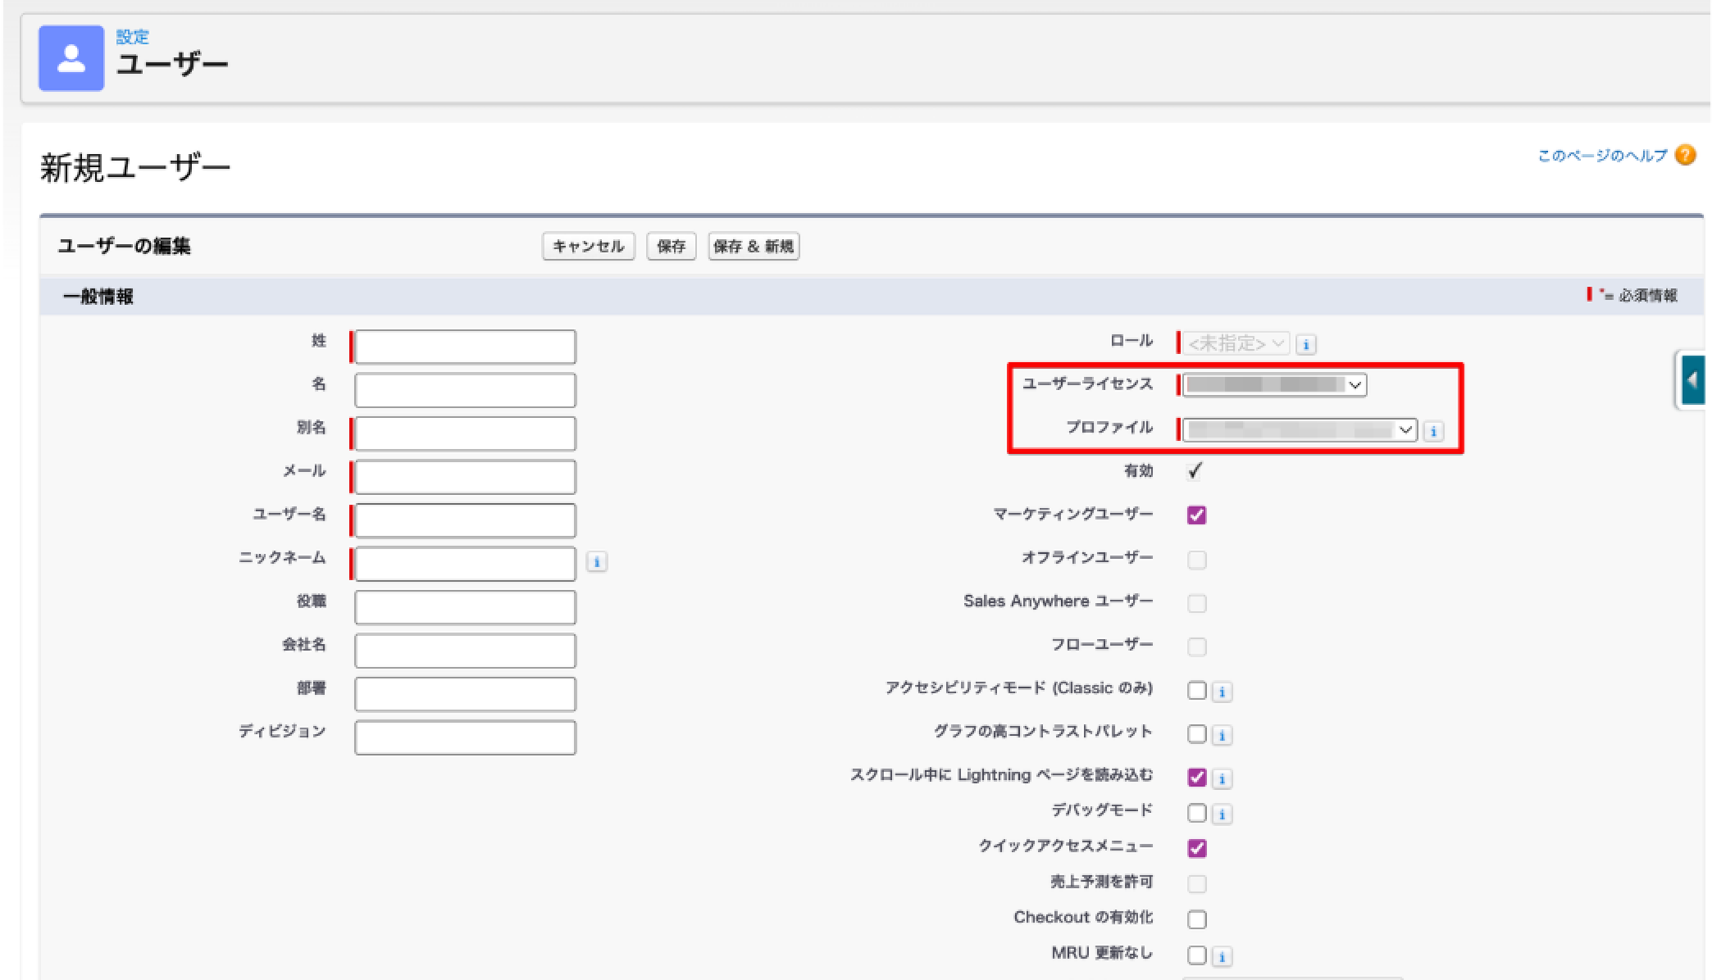Click info icon beside プロファイル dropdown
The image size is (1712, 980).
(1433, 431)
